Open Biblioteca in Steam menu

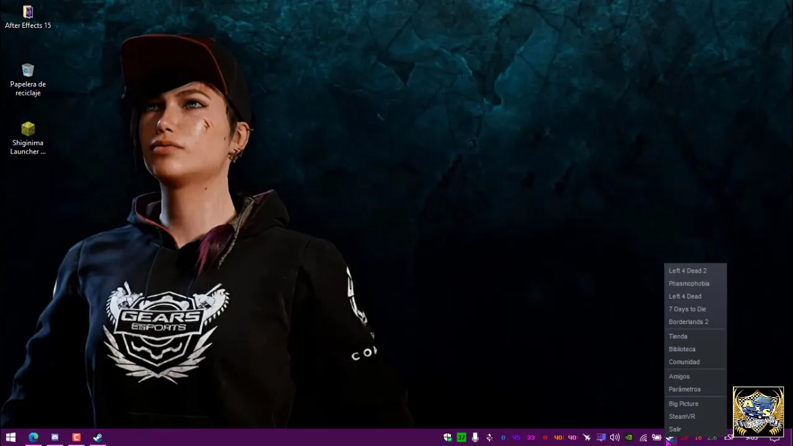tap(694, 349)
